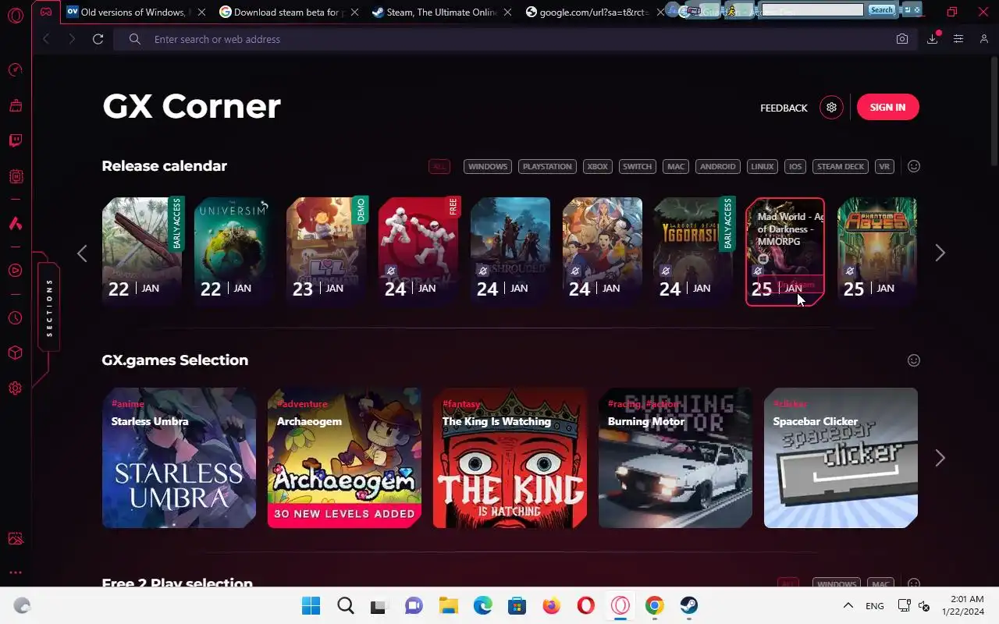The height and width of the screenshot is (624, 999).
Task: Open GX Cleaner broom icon in sidebar
Action: point(15,105)
